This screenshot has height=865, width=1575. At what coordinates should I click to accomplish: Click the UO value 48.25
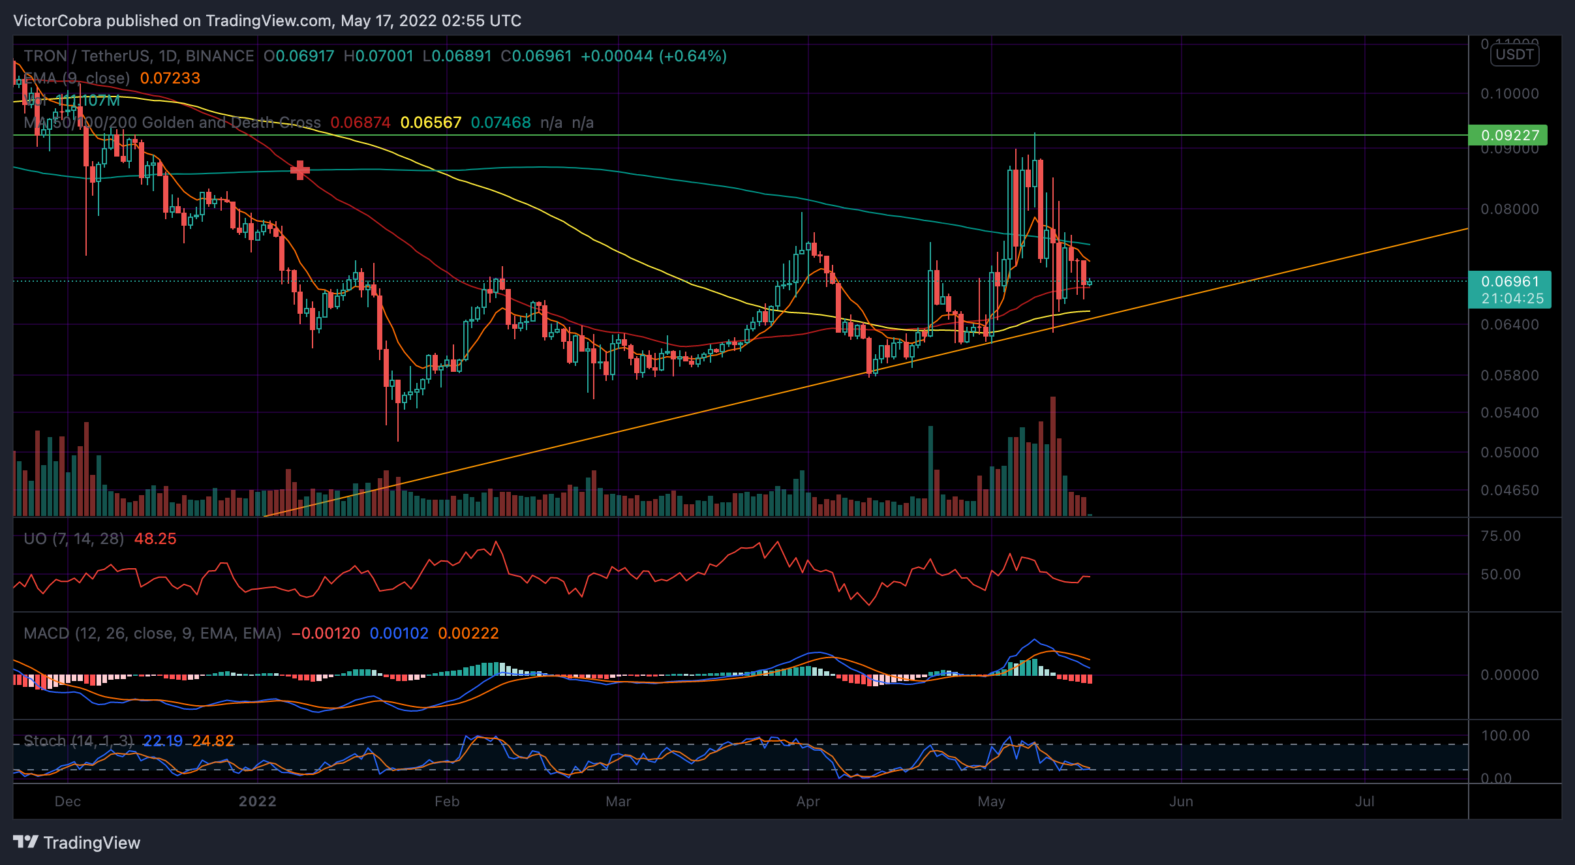[x=155, y=539]
